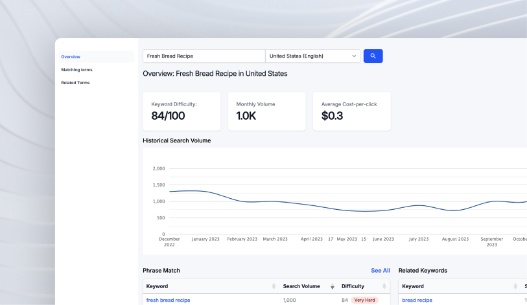527x305 pixels.
Task: Go to Related Terms in the sidebar
Action: pos(75,83)
